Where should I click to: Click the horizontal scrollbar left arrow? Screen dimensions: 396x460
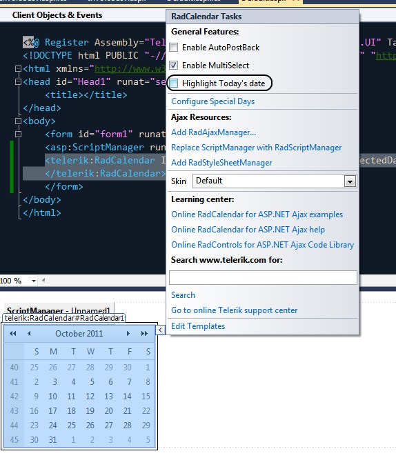click(x=43, y=281)
